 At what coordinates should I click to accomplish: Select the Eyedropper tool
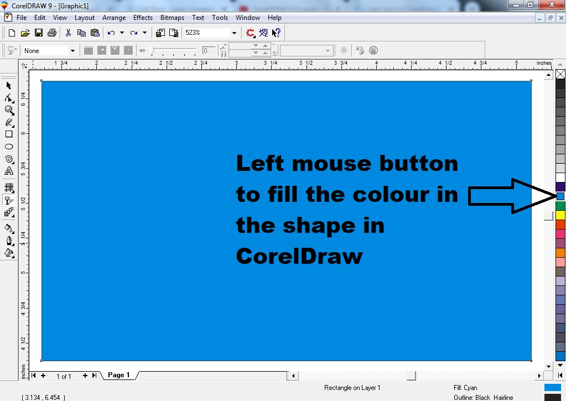pos(9,228)
